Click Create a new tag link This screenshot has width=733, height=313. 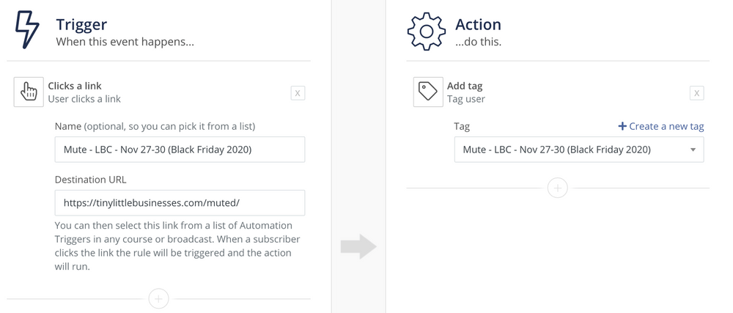(x=661, y=126)
